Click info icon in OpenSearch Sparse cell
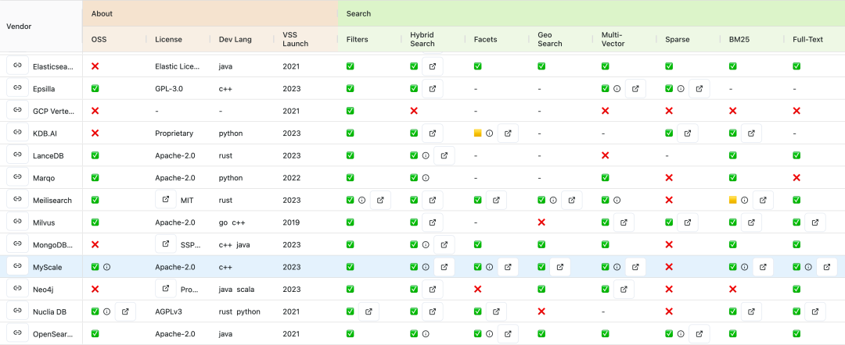Image resolution: width=845 pixels, height=345 pixels. 681,334
